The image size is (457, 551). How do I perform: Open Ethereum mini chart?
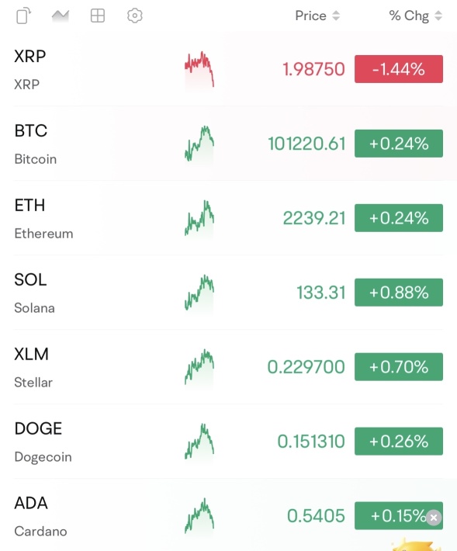click(199, 219)
